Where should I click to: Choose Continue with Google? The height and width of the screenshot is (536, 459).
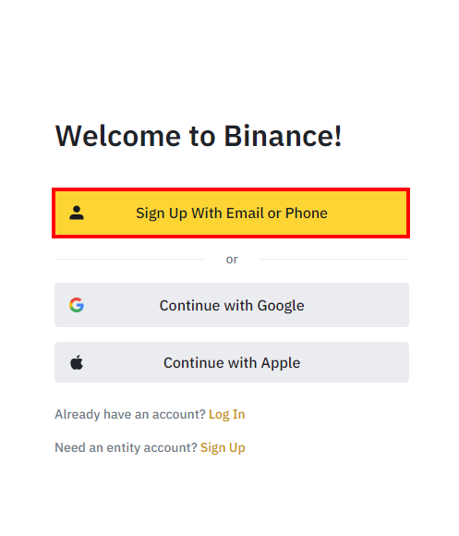click(x=232, y=305)
